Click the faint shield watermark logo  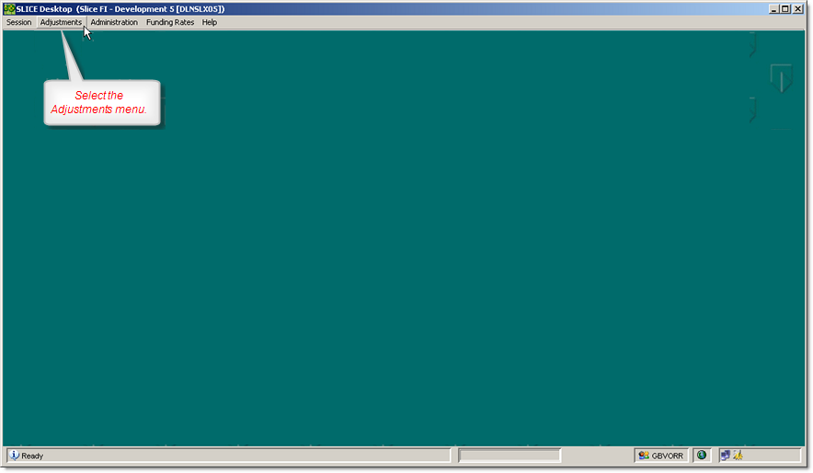[x=781, y=77]
